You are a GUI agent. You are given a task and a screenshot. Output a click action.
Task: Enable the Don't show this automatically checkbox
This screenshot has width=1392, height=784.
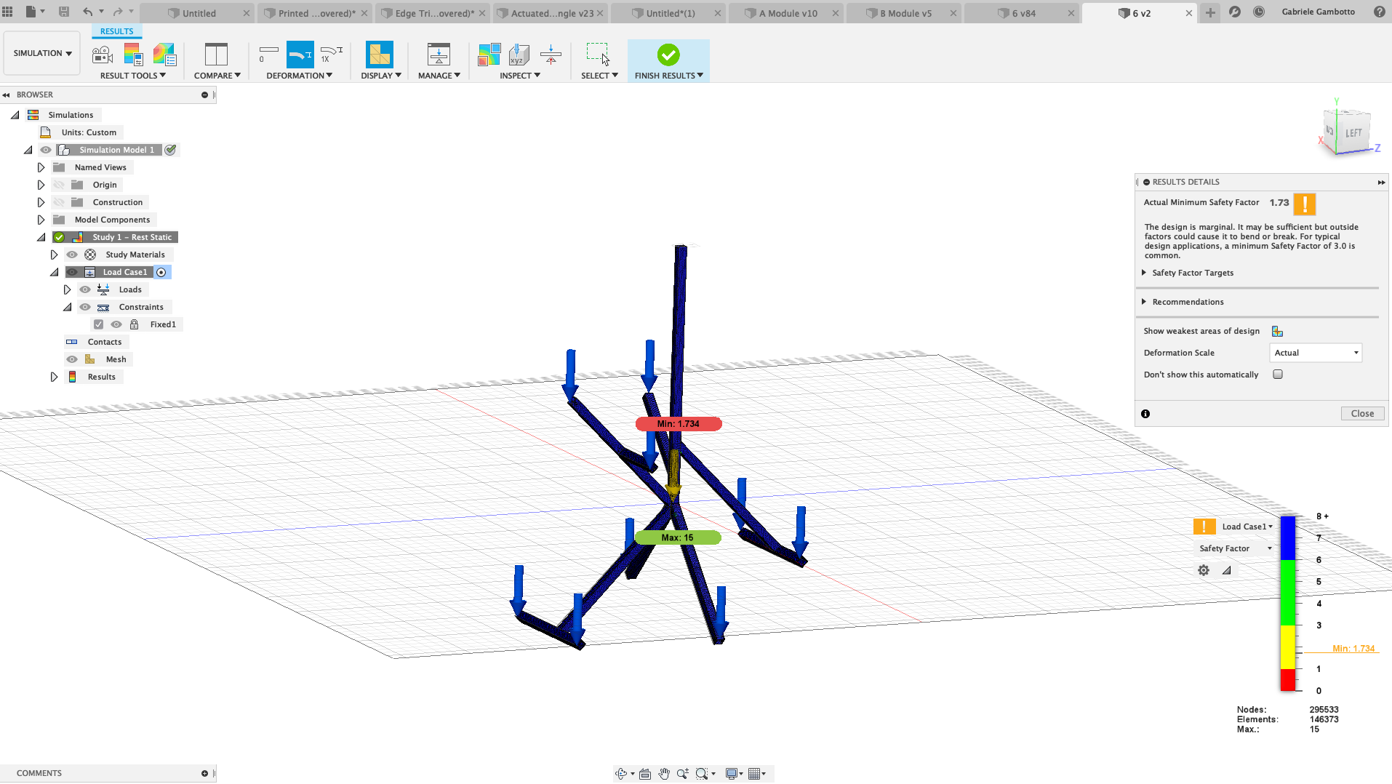[x=1278, y=374]
